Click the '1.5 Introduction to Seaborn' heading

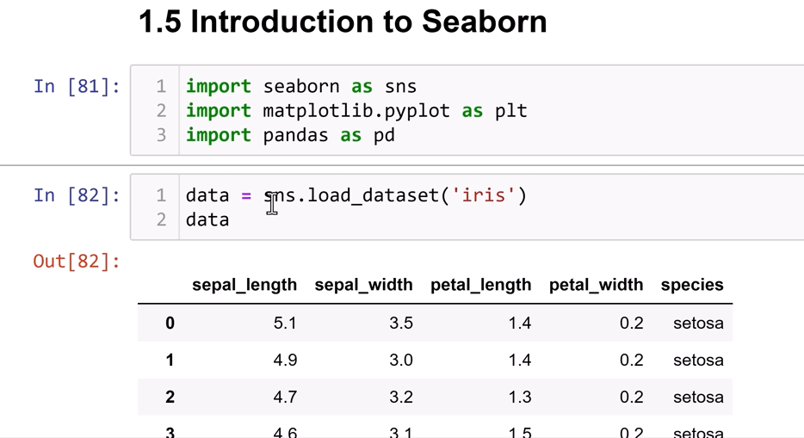tap(343, 22)
